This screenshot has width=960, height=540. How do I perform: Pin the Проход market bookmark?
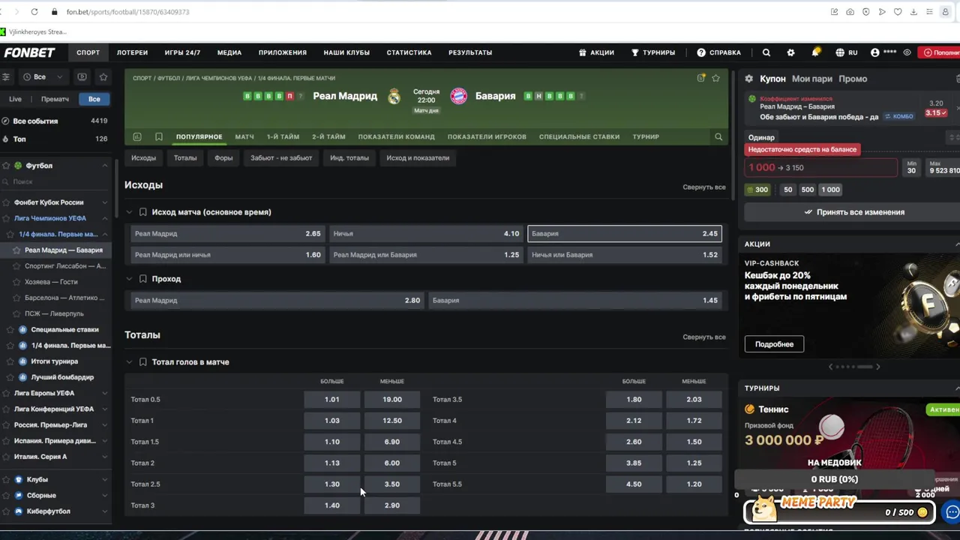(142, 279)
